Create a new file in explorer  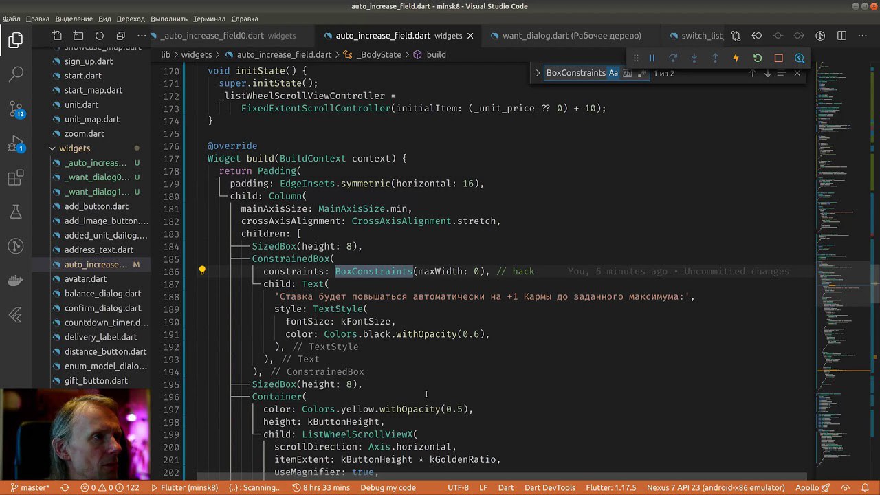(x=57, y=36)
